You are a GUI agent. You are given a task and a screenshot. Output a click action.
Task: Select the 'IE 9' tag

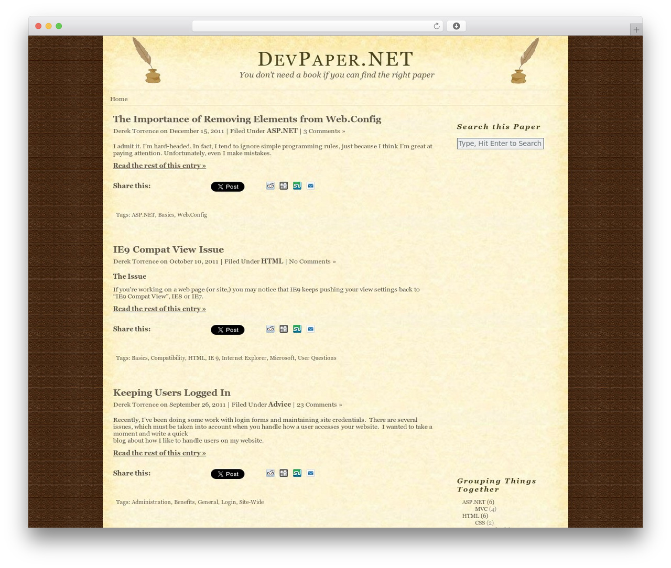tap(213, 358)
